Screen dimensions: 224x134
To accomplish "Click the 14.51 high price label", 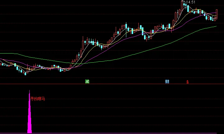I will (191, 2).
